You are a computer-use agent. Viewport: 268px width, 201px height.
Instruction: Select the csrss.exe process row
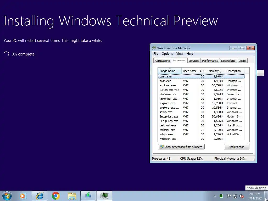(201, 76)
